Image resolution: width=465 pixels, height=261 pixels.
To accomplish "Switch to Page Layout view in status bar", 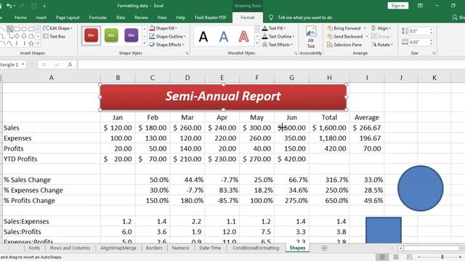I will pyautogui.click(x=395, y=257).
